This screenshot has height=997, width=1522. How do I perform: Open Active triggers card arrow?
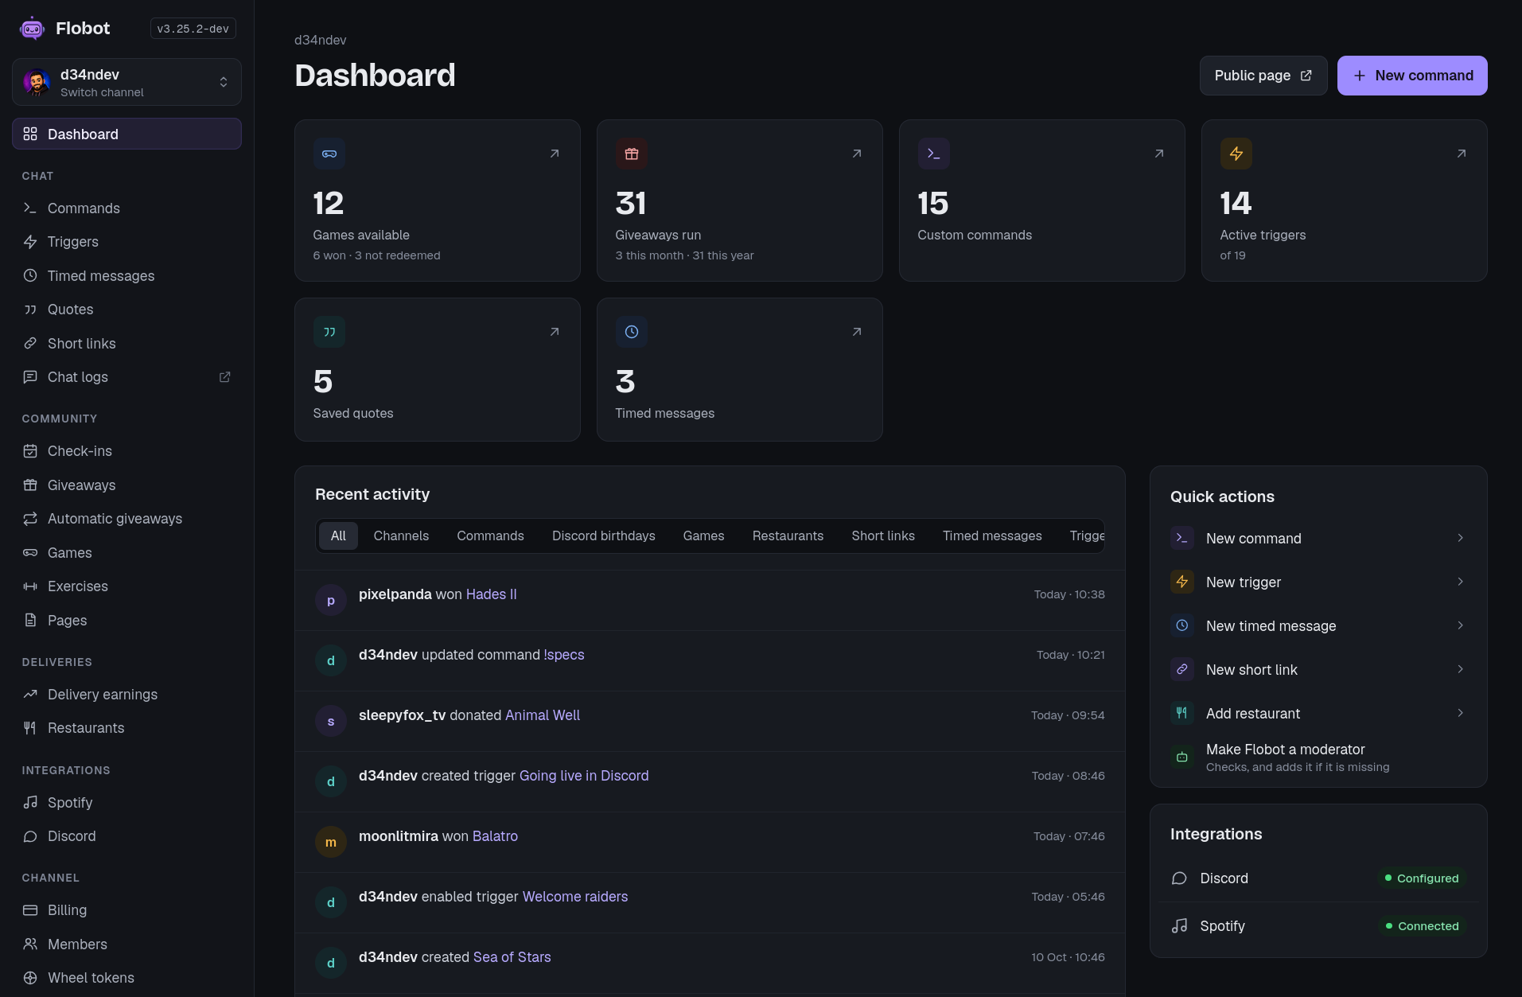coord(1462,154)
